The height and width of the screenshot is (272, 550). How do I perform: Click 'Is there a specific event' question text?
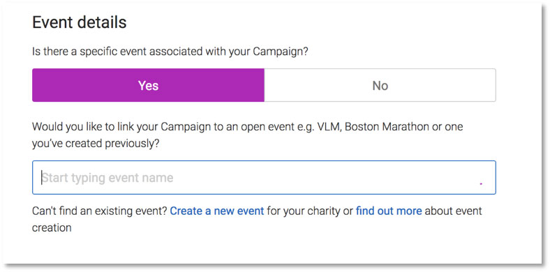pos(170,52)
